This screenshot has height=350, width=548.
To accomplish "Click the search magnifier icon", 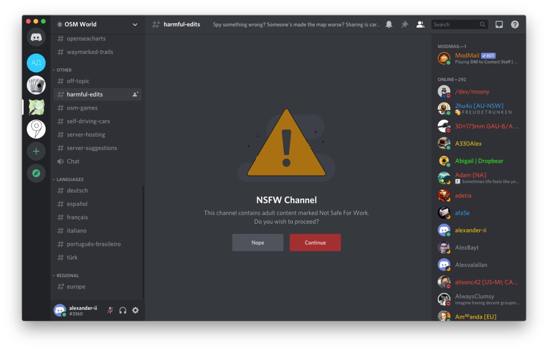I will point(482,24).
